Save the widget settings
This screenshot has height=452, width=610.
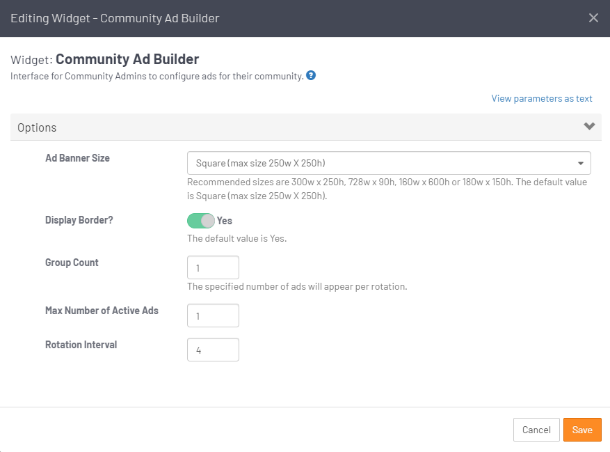581,430
